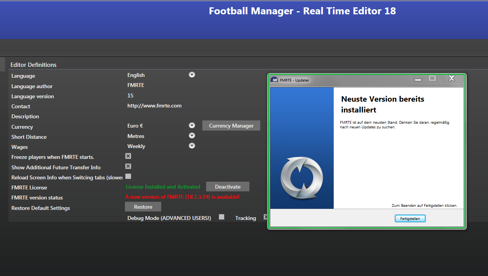Click the red new version available message
Screen dimensions: 488x276
[x=183, y=197]
